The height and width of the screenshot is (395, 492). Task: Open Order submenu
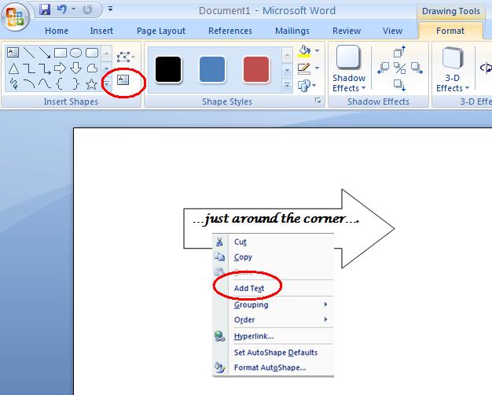[274, 319]
